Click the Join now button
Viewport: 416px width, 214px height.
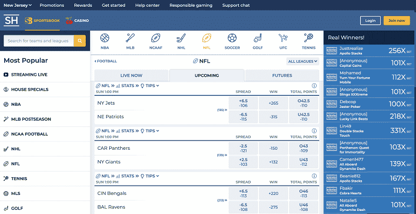[397, 21]
